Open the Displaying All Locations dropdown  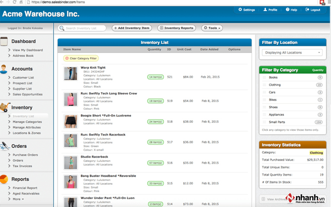(x=292, y=52)
